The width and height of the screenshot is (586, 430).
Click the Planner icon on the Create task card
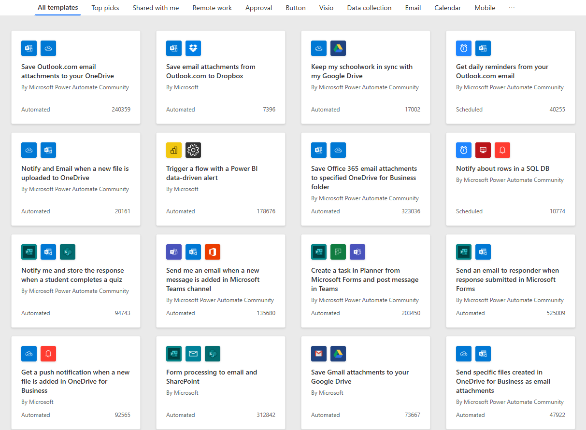[x=338, y=252]
